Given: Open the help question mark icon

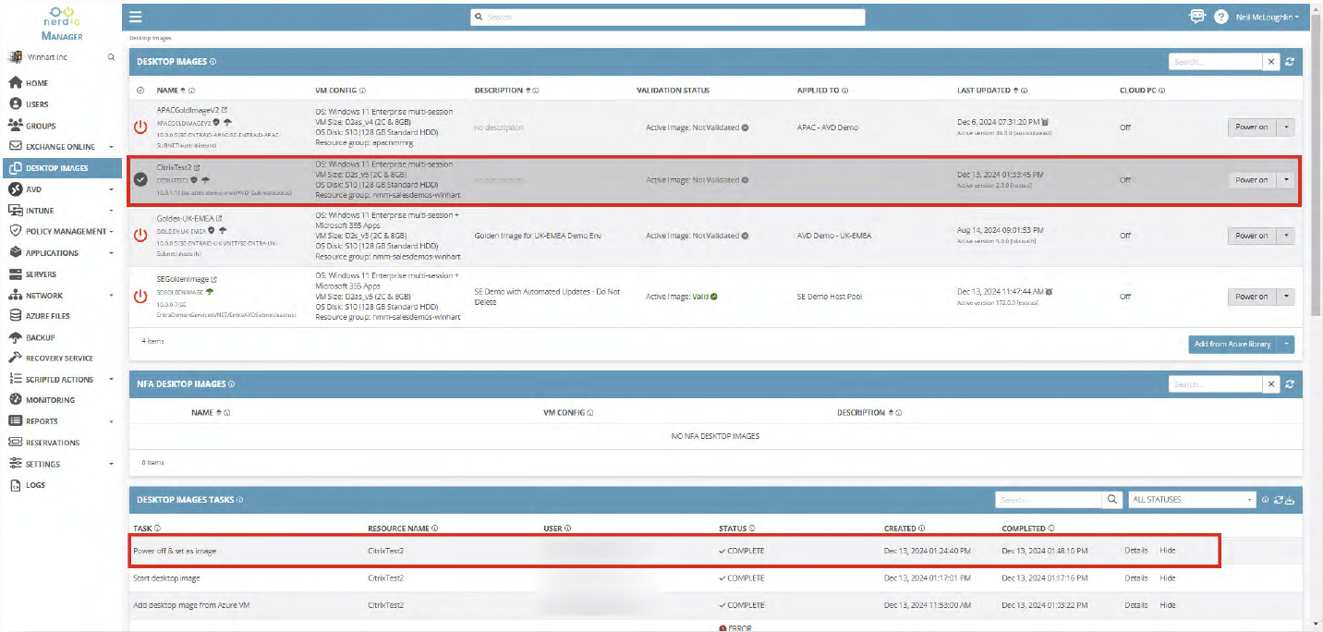Looking at the screenshot, I should pos(1220,17).
